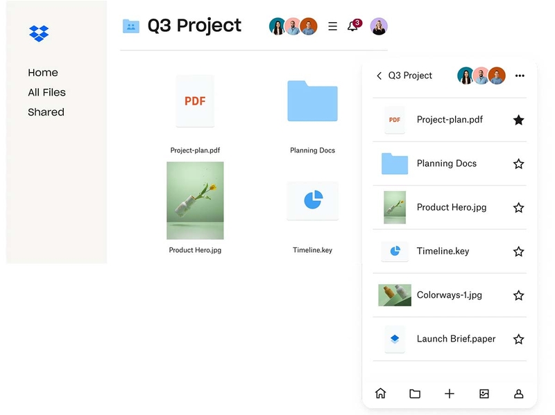Star Colorways-1.jpg in mobile list
This screenshot has width=555, height=415.
pos(518,295)
